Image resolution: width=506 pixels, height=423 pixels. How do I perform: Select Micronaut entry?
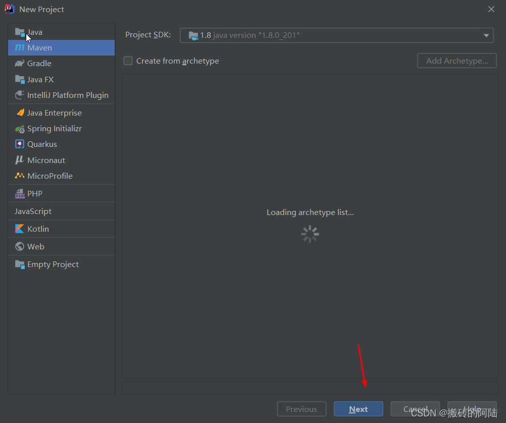[x=61, y=160]
